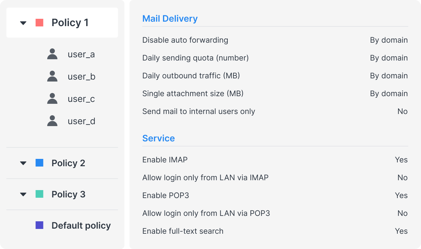Image resolution: width=421 pixels, height=249 pixels.
Task: Open the Policy 2 label
Action: [x=68, y=163]
